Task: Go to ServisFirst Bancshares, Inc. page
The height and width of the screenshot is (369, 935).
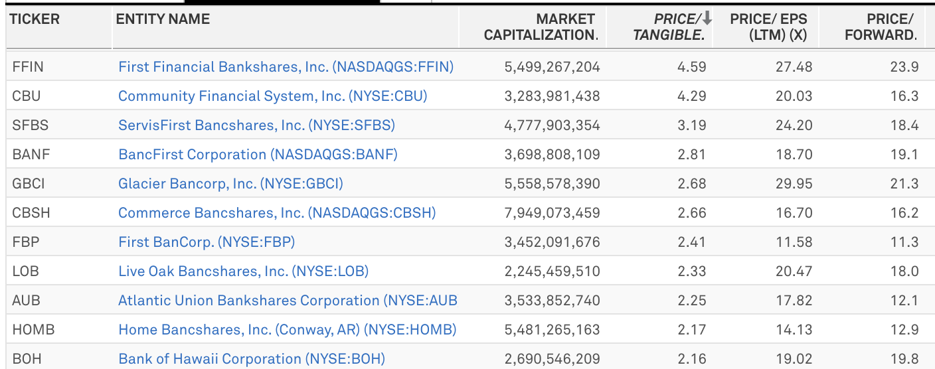Action: point(256,125)
